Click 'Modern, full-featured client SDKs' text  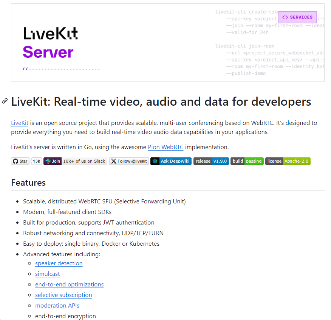pos(67,212)
